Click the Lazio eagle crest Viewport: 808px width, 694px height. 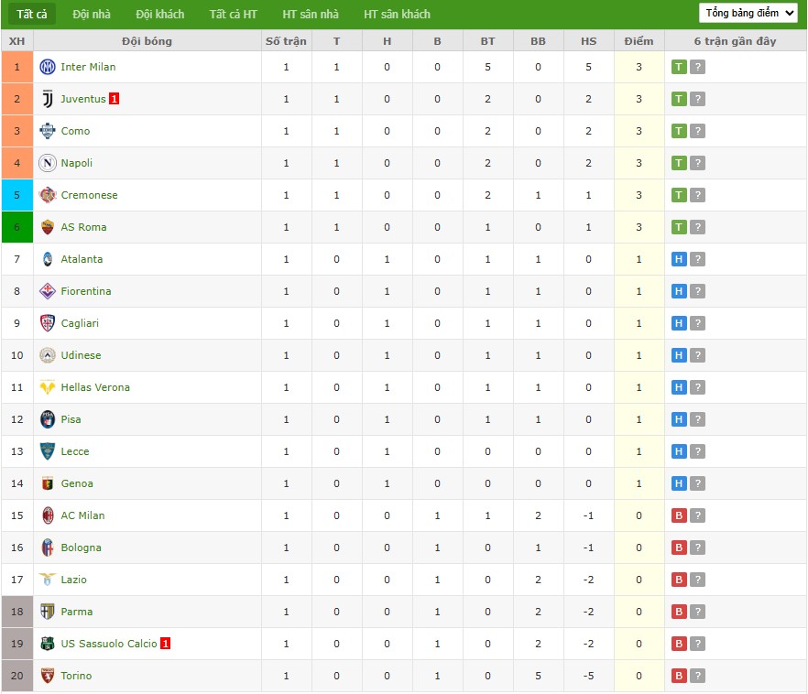click(49, 580)
